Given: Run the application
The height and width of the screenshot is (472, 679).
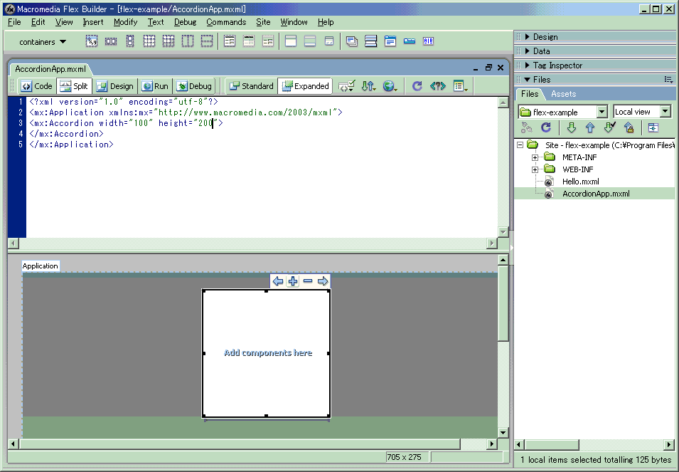Looking at the screenshot, I should tap(156, 86).
